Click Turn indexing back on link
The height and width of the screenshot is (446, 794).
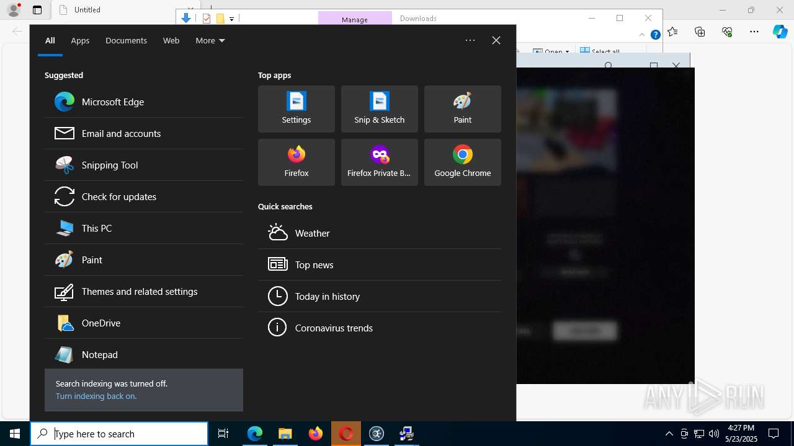coord(96,396)
